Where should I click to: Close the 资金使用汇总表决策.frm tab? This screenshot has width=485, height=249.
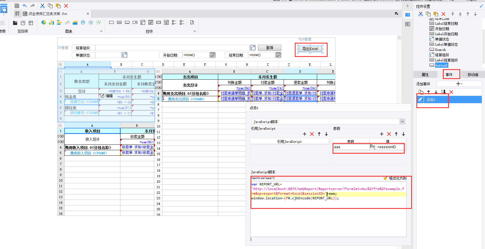click(x=88, y=14)
